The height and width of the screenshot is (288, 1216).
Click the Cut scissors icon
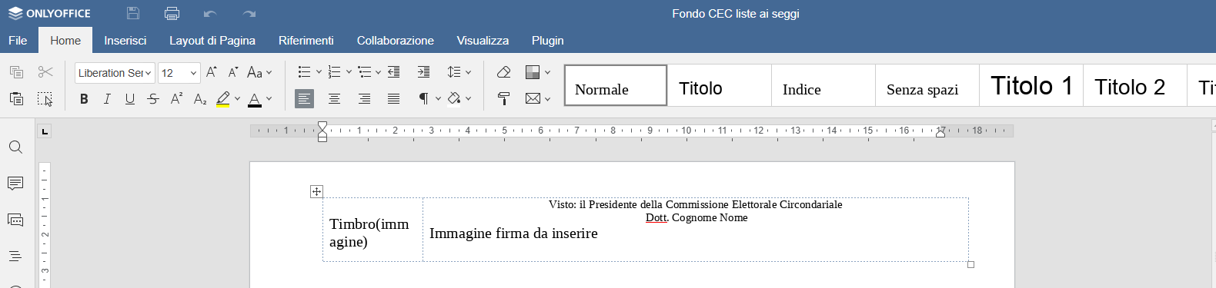tap(45, 72)
